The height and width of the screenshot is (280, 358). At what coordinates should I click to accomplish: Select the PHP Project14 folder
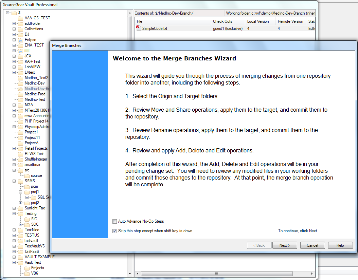tap(37, 121)
